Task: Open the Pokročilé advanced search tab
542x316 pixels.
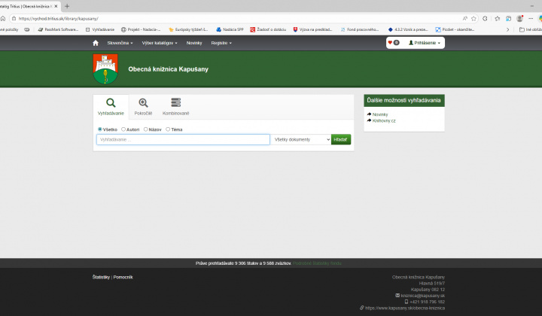Action: tap(143, 107)
